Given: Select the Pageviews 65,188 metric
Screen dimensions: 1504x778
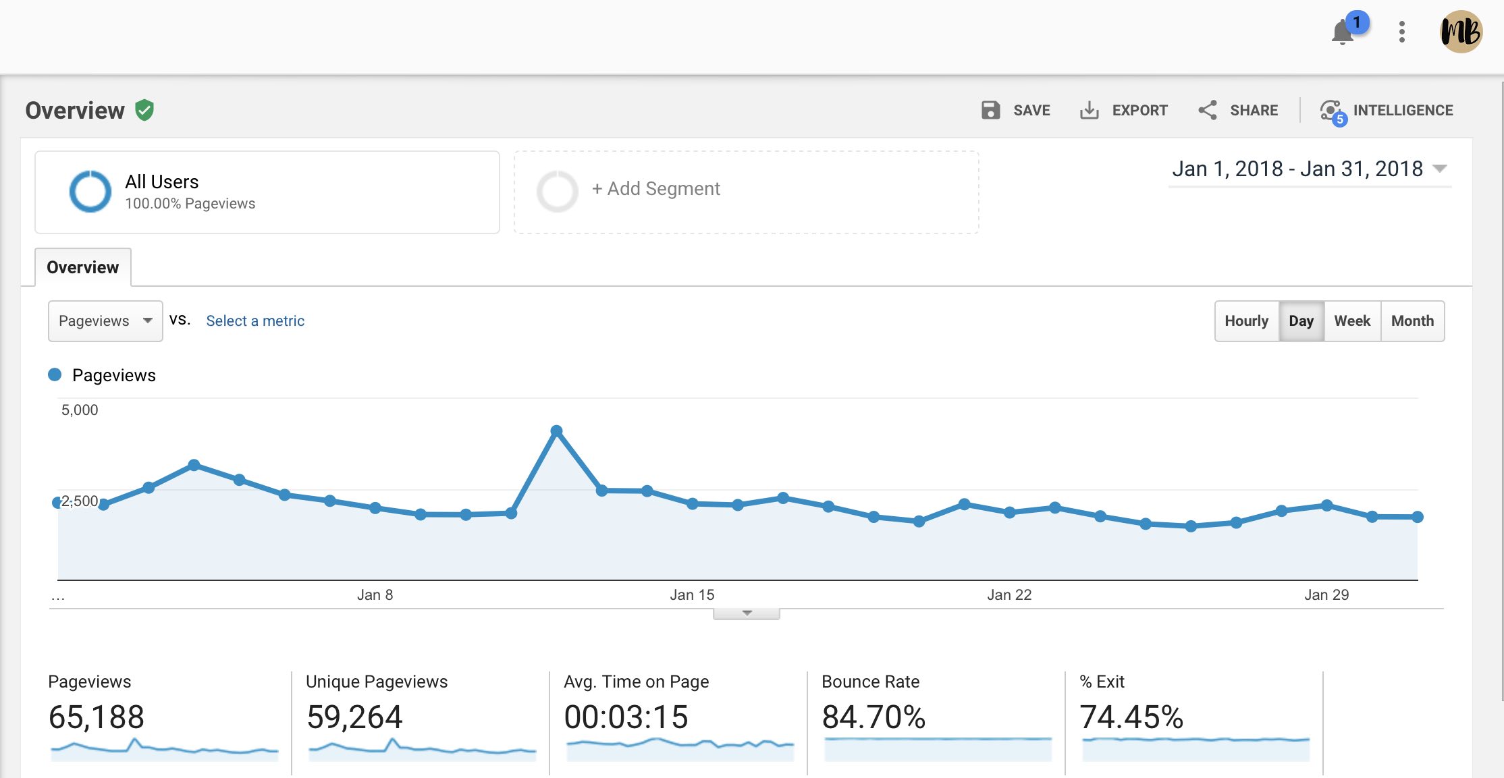Looking at the screenshot, I should point(163,722).
